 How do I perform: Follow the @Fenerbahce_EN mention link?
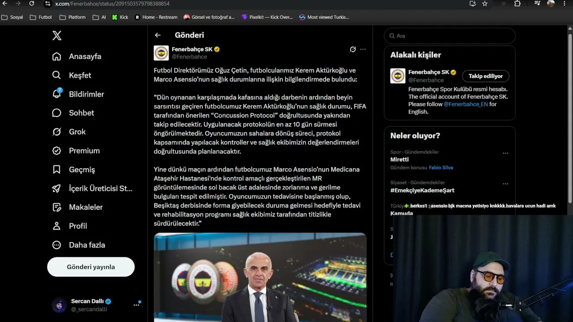pyautogui.click(x=466, y=104)
